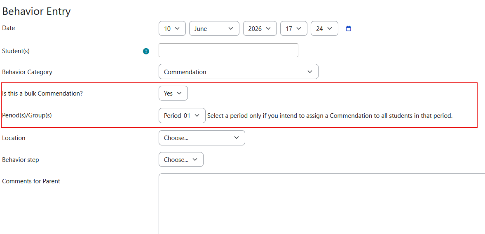
Task: Click the 'Comments for Parent' label
Action: (31, 181)
